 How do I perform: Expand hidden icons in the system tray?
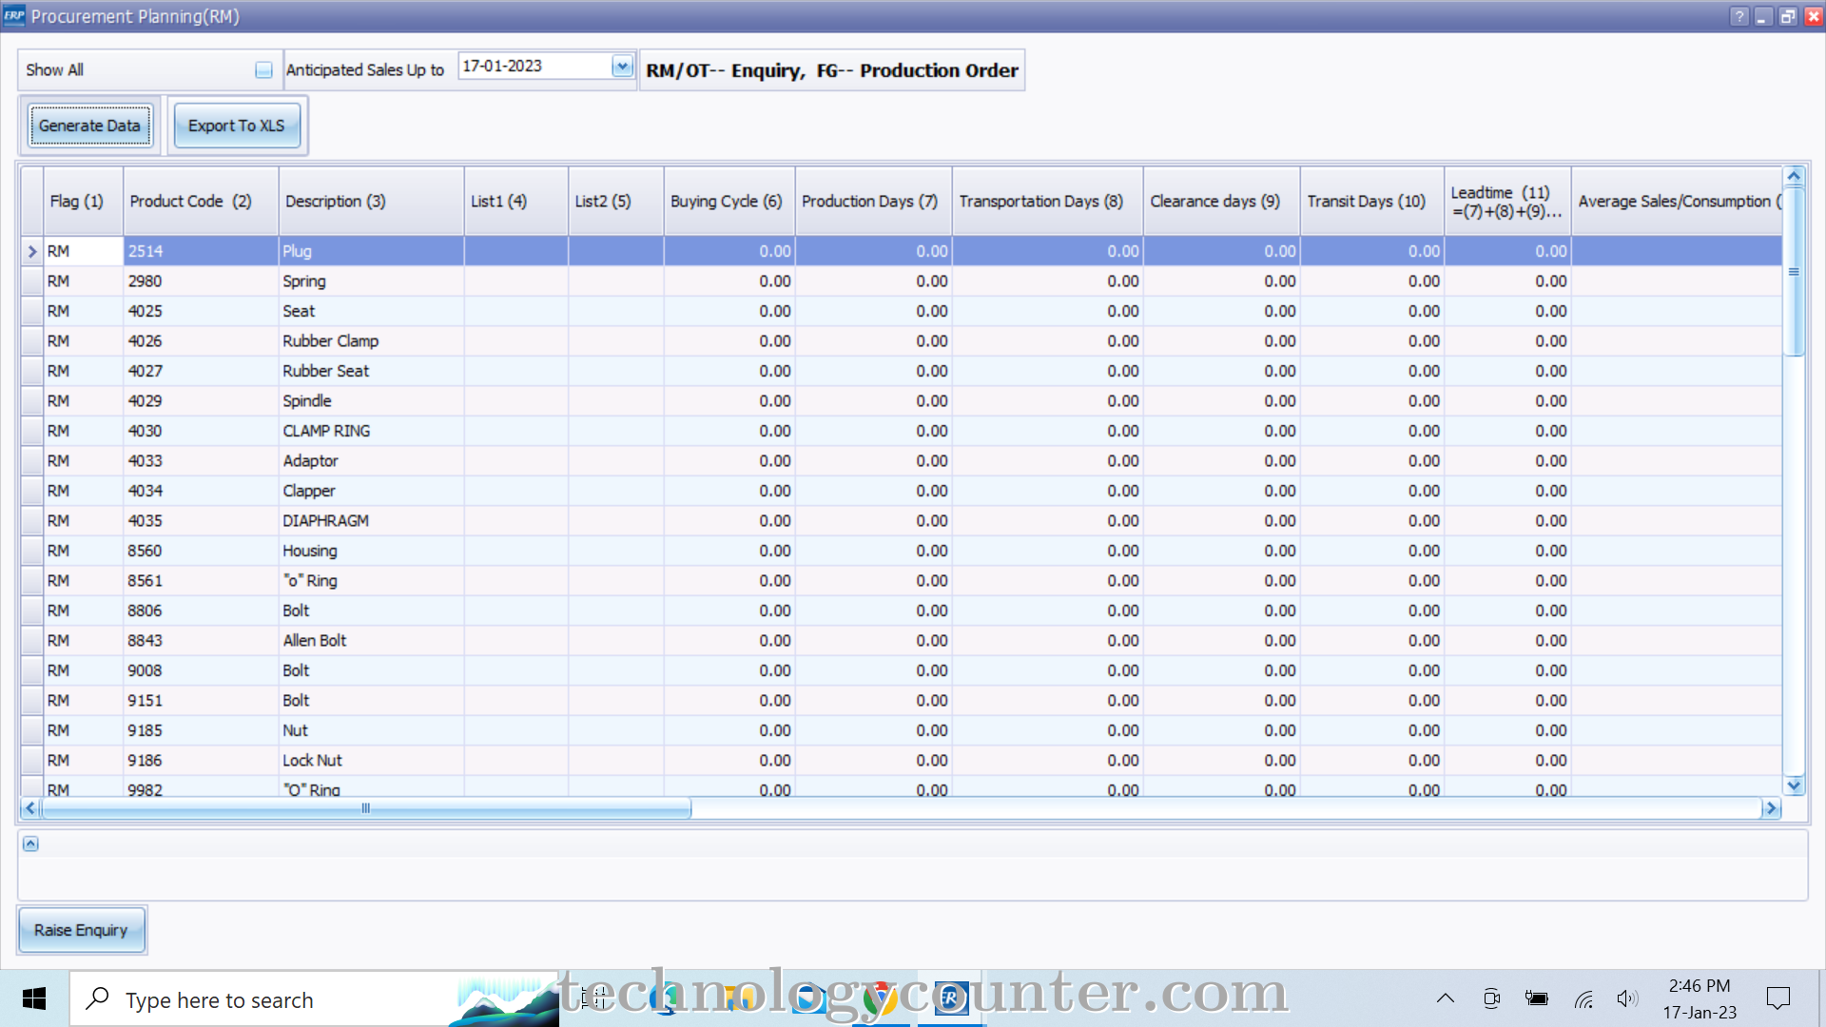coord(1446,998)
